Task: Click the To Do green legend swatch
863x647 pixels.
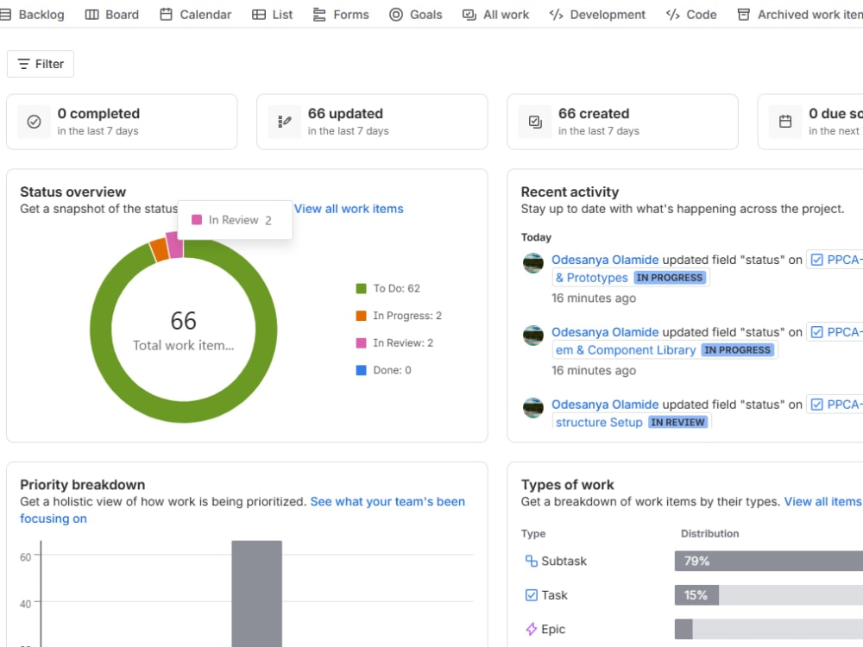Action: [x=361, y=288]
